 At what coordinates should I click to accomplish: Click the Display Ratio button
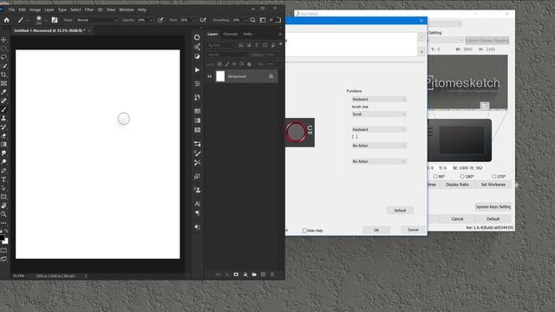click(x=457, y=185)
